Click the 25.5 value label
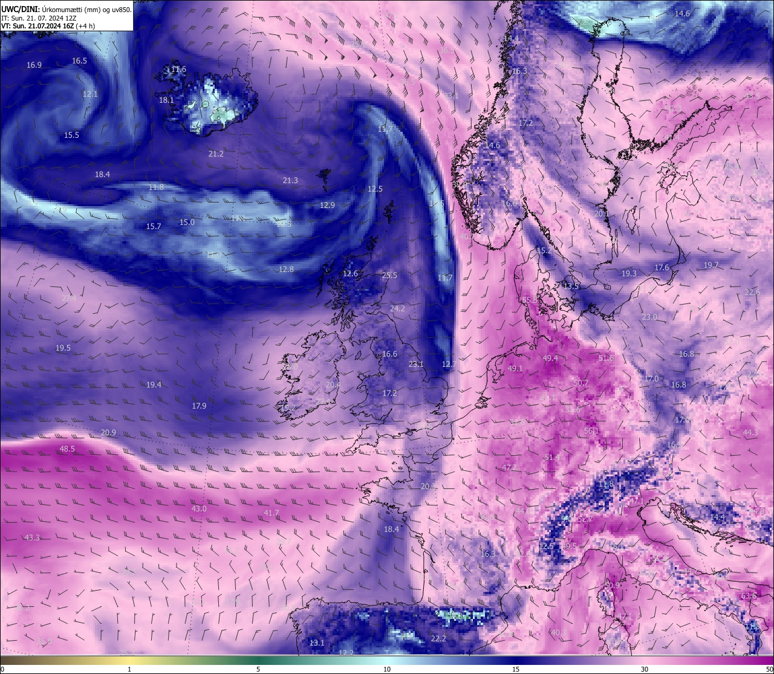The width and height of the screenshot is (774, 674). (389, 276)
